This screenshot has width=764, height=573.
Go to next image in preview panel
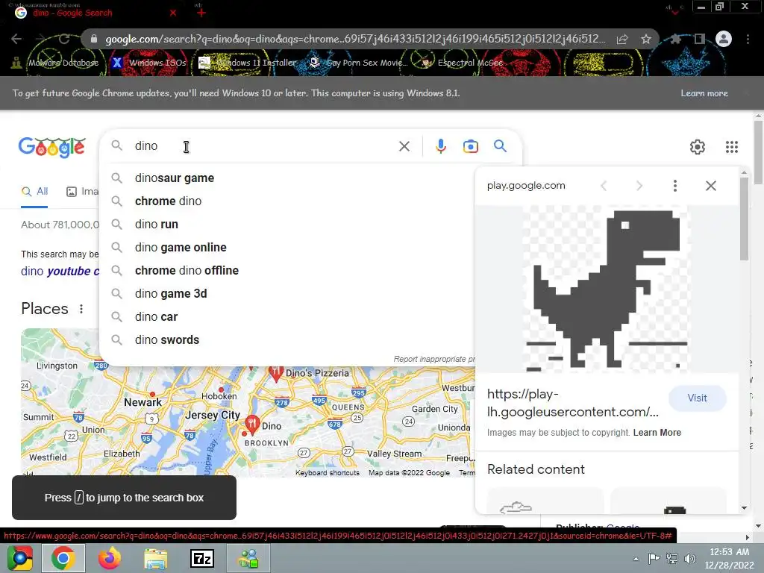(639, 186)
